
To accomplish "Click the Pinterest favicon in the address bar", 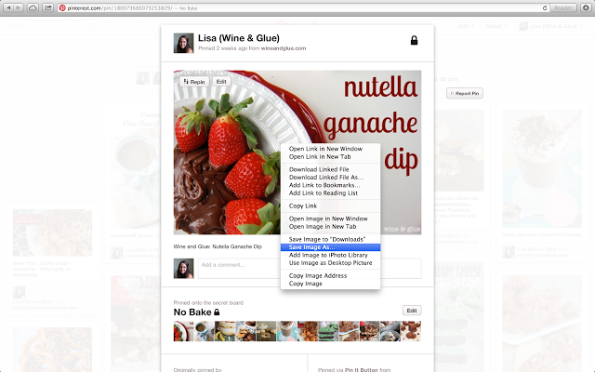I will 62,8.
